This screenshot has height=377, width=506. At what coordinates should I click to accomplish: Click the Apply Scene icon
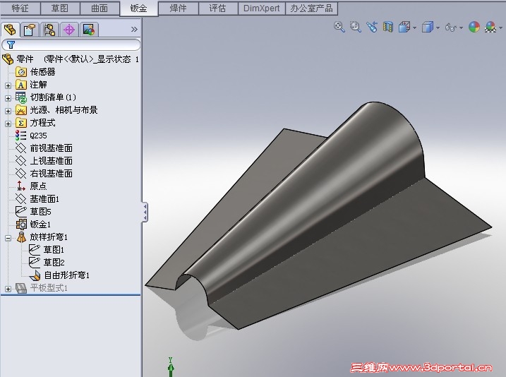[490, 27]
